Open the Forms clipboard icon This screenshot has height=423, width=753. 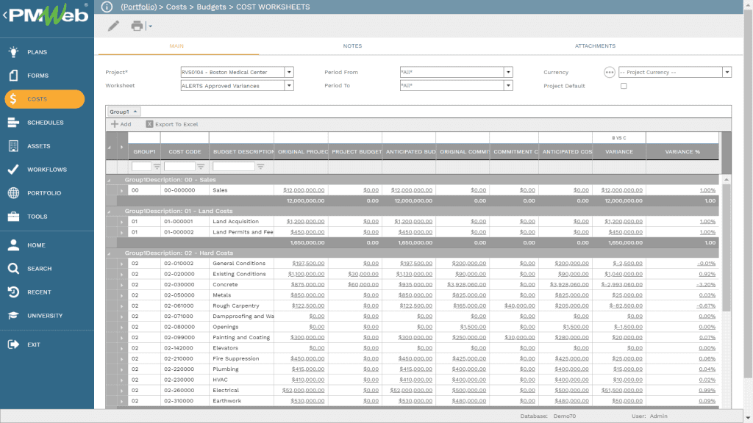tap(13, 76)
